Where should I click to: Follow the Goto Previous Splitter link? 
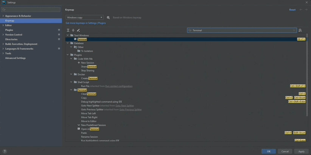(x=131, y=109)
